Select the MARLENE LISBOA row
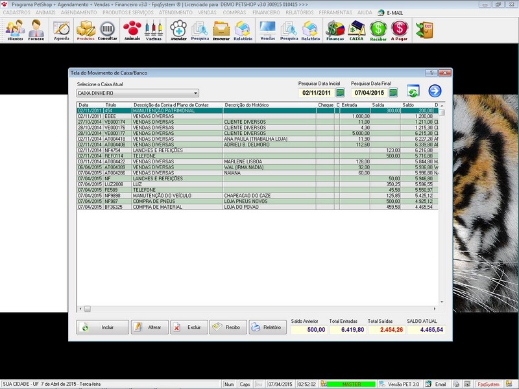This screenshot has width=519, height=389. click(258, 161)
